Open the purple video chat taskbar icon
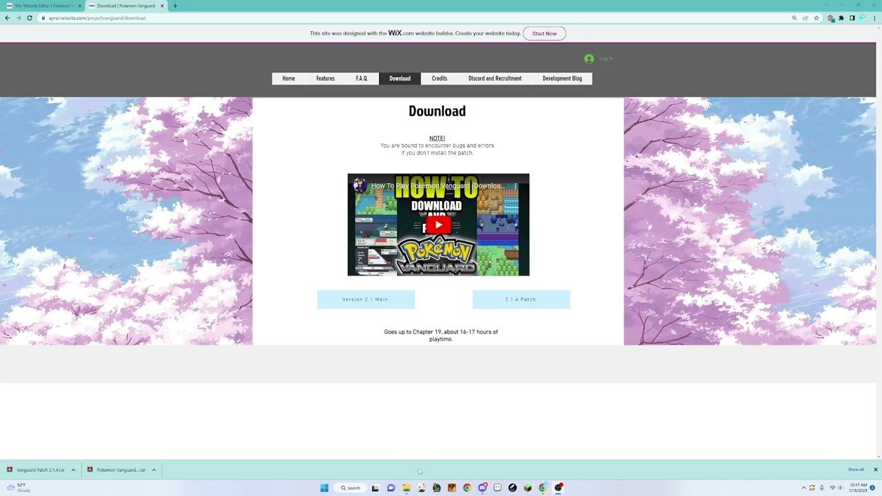The height and width of the screenshot is (496, 882). pos(391,488)
